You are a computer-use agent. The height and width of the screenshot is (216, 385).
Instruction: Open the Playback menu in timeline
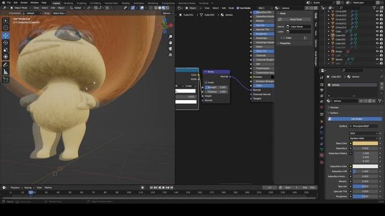click(x=16, y=188)
